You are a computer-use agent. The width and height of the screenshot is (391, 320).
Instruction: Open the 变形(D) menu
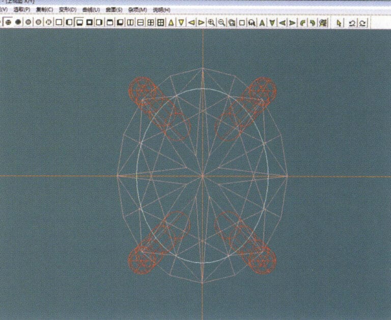click(68, 10)
